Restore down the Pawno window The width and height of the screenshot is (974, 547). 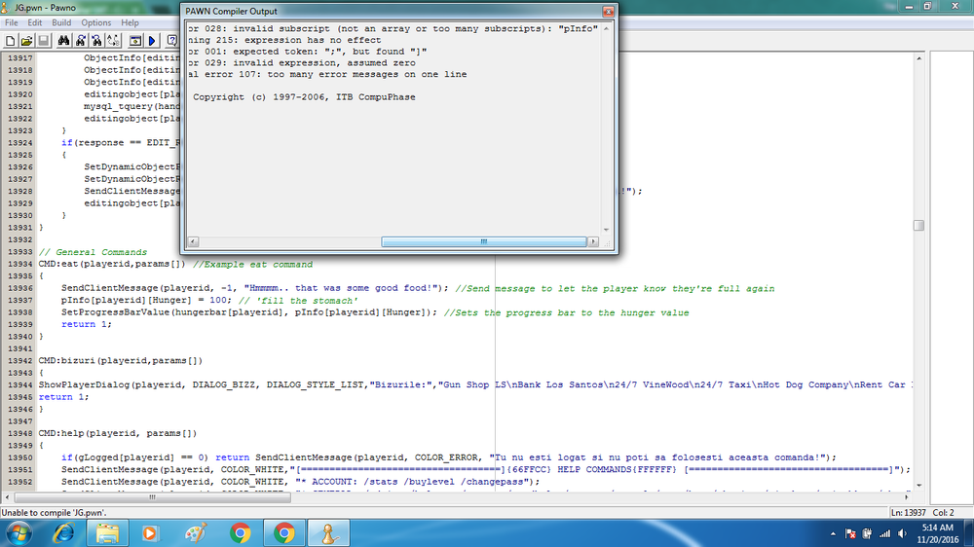coord(928,6)
